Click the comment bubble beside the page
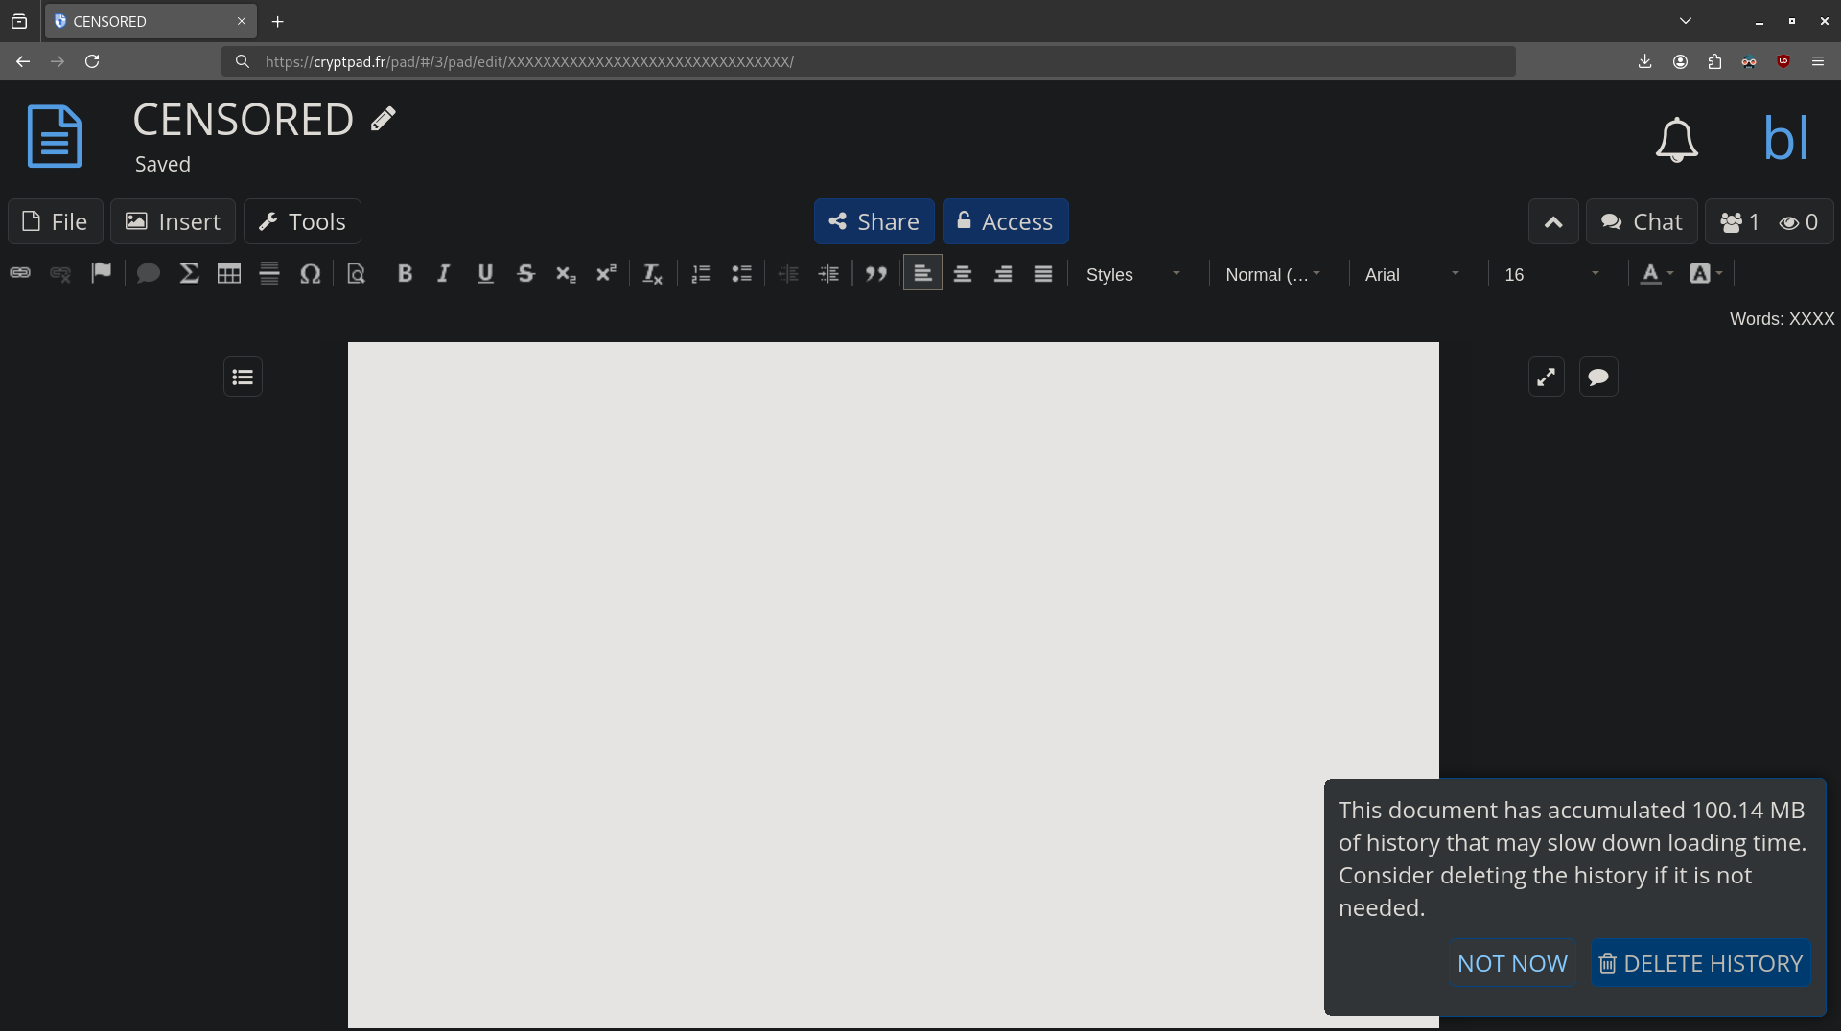The height and width of the screenshot is (1031, 1841). point(1597,378)
